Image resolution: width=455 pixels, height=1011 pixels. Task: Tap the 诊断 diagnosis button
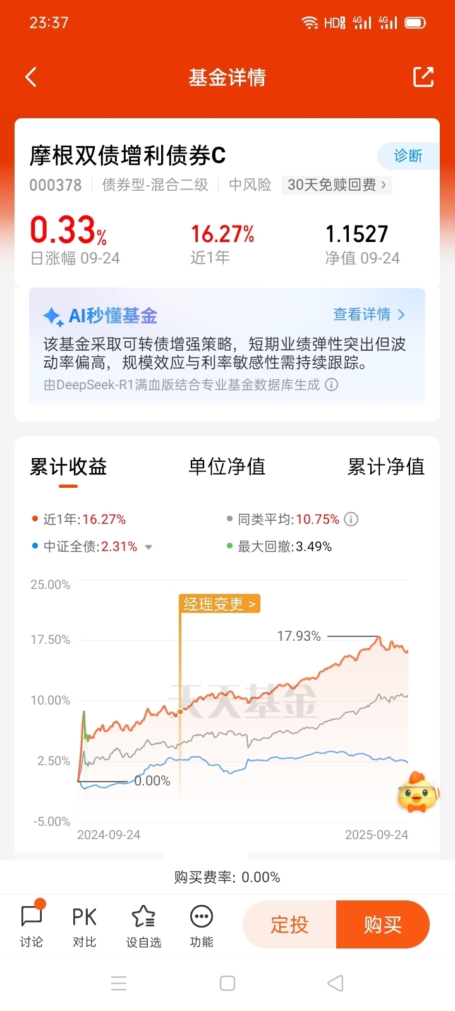408,155
